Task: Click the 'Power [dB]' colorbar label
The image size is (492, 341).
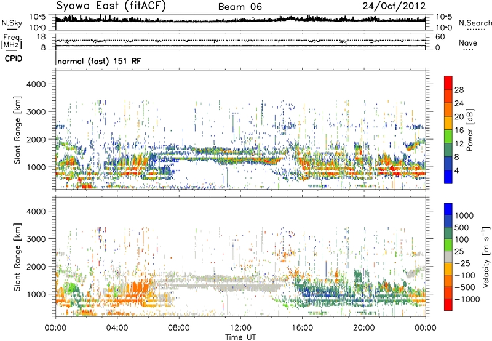Action: tap(469, 130)
